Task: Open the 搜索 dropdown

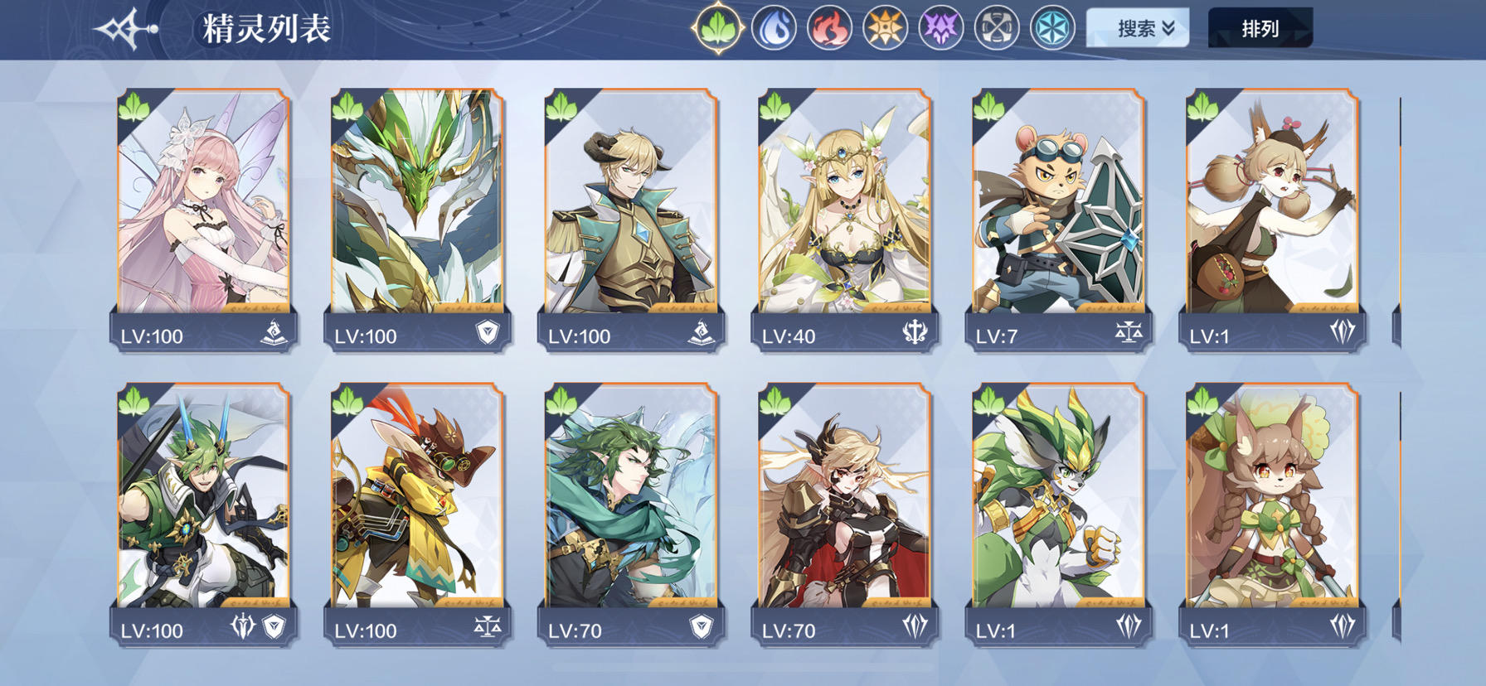Action: 1137,28
